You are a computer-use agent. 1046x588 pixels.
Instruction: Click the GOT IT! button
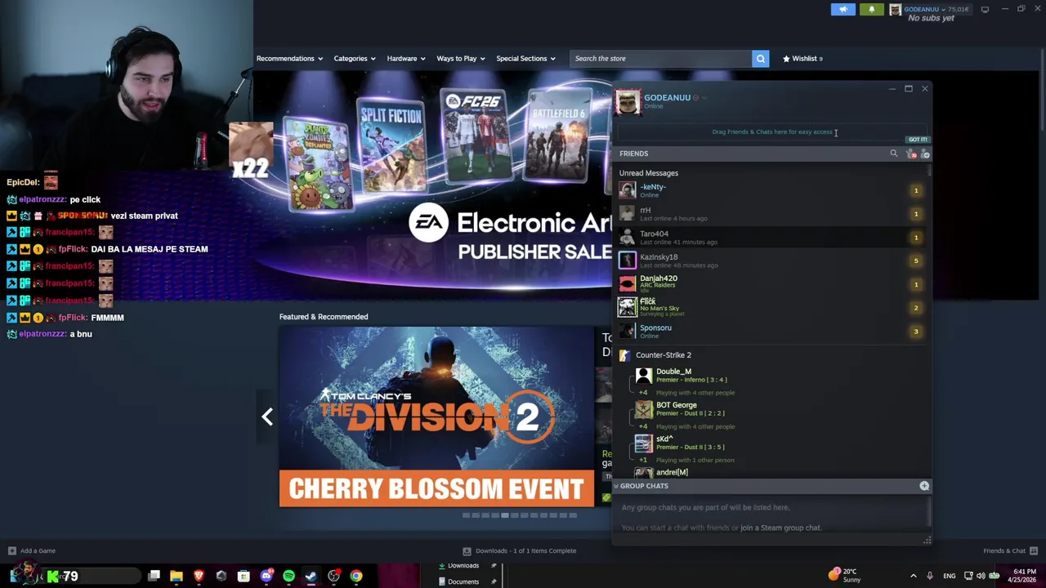(918, 140)
